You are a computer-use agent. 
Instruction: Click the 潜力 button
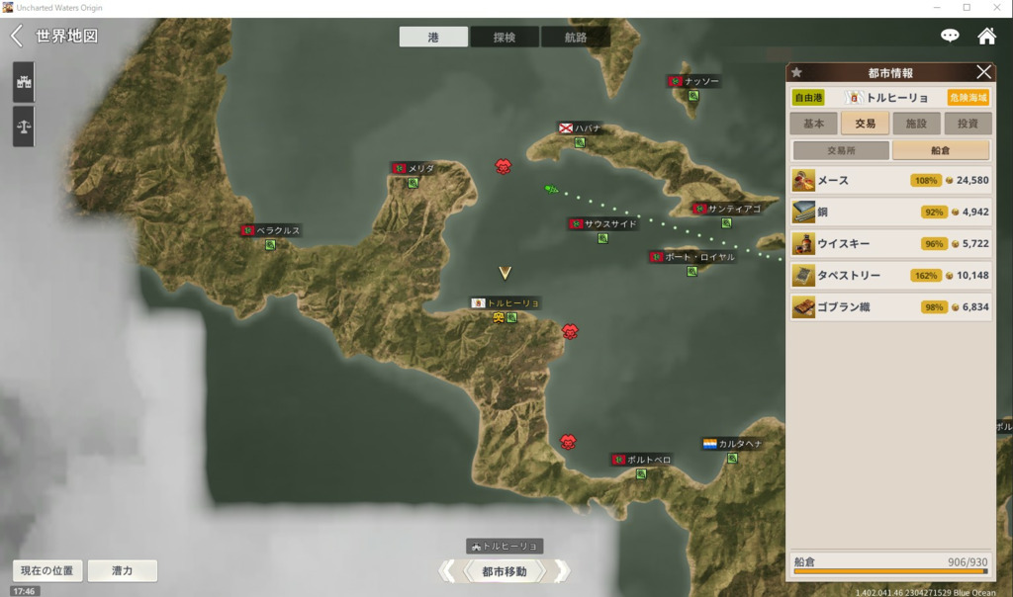(122, 570)
